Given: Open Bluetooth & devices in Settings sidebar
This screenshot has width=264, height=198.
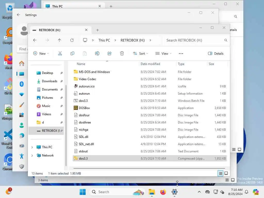Looking at the screenshot, I should [x=22, y=84].
